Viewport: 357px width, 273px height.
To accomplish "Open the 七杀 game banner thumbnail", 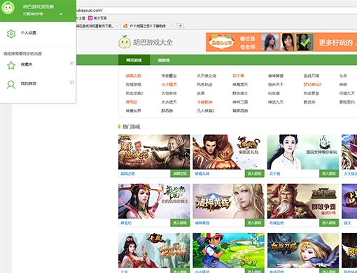I will pyautogui.click(x=154, y=251).
